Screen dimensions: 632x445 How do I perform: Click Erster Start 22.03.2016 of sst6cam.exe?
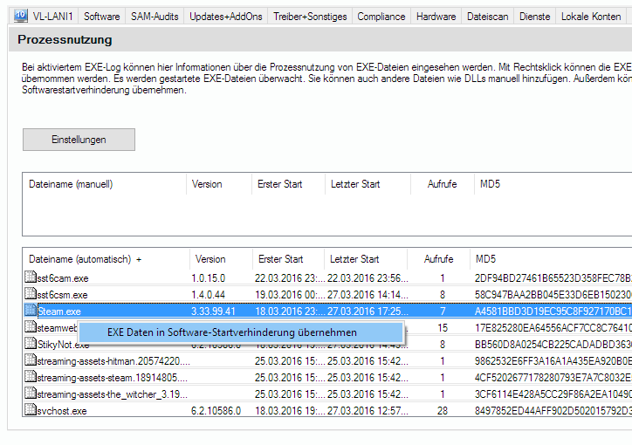(290, 278)
